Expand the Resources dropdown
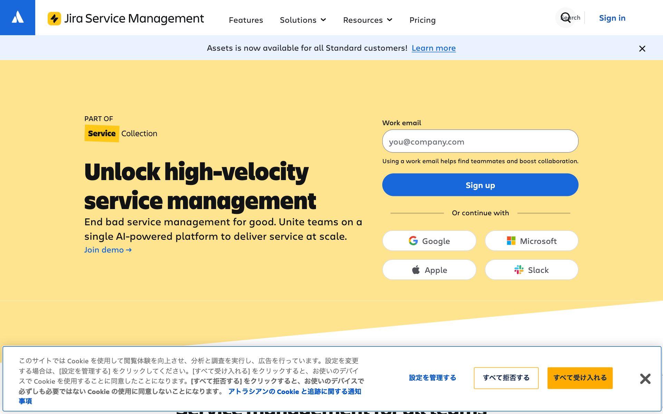Screen dimensions: 663x414 click(368, 20)
